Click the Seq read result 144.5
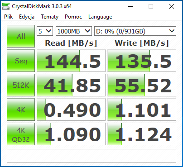The image size is (183, 167). 71,61
